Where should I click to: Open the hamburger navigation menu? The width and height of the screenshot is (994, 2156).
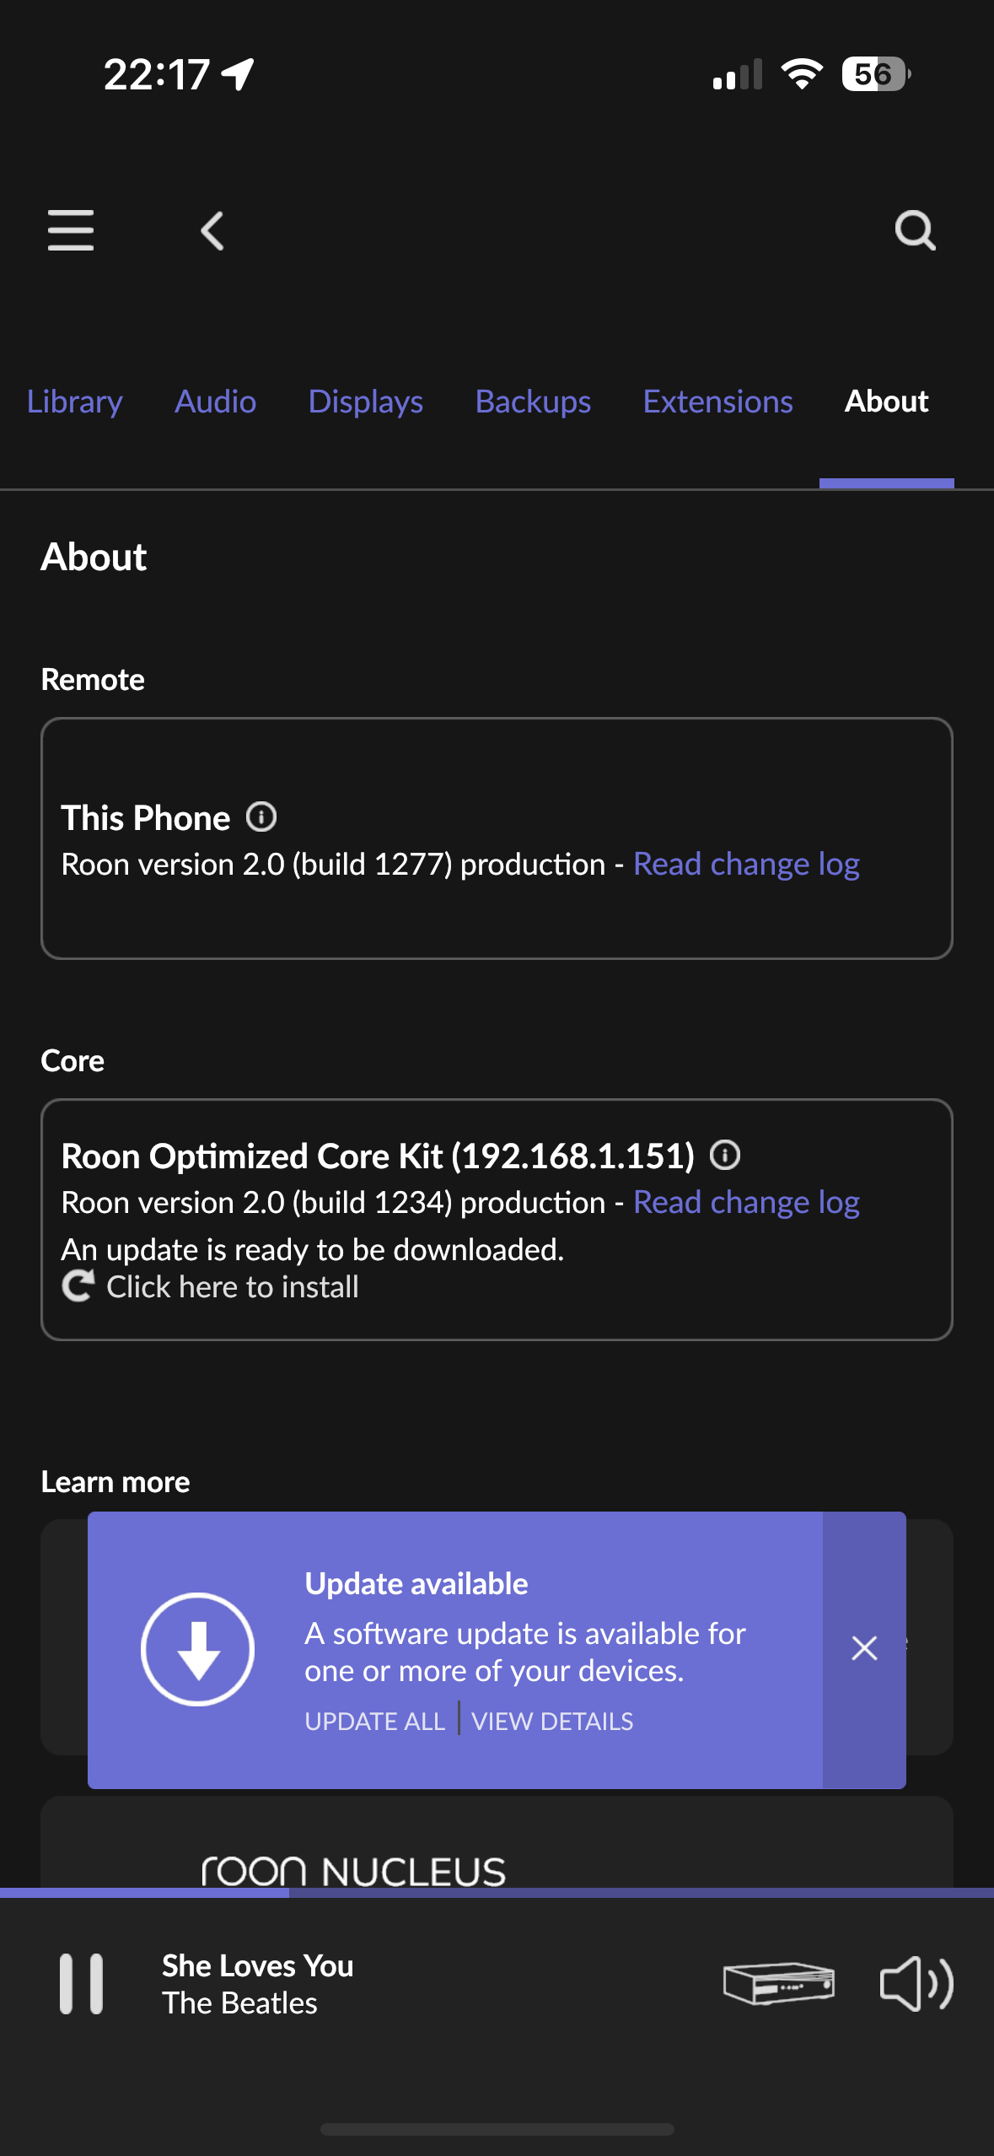click(71, 230)
